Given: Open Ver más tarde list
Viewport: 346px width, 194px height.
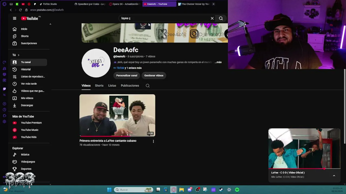Looking at the screenshot, I should (x=29, y=84).
